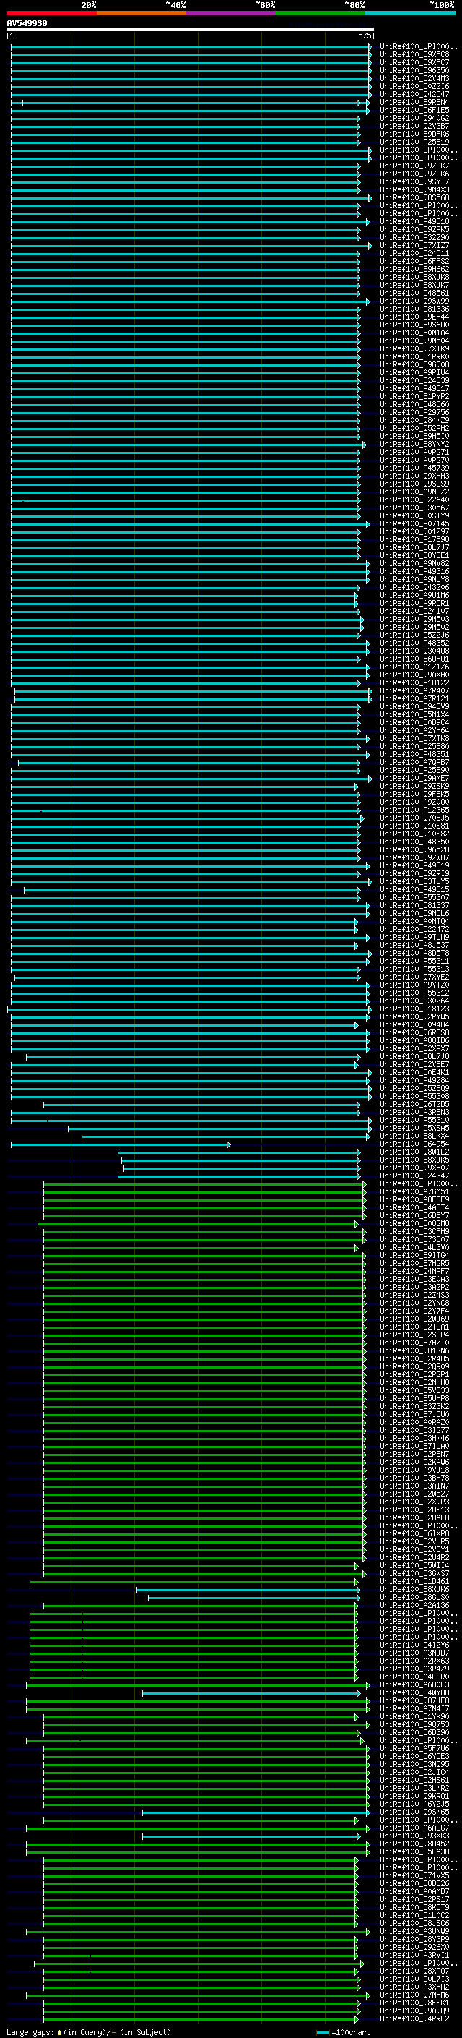This screenshot has width=462, height=2038.
Task: Select hit label UniRef100_C2SGP4
Action: tap(414, 1335)
